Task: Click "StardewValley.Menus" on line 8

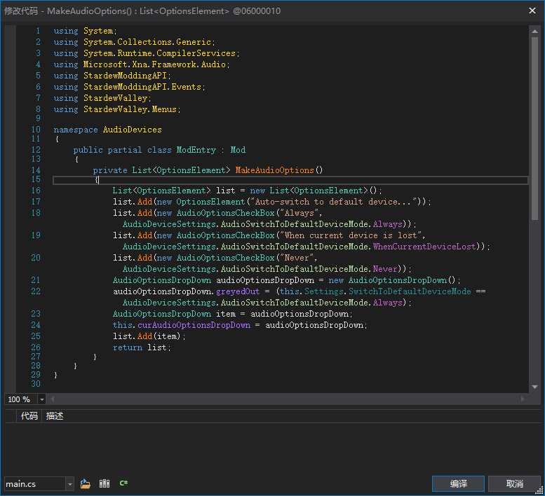Action: tap(130, 109)
